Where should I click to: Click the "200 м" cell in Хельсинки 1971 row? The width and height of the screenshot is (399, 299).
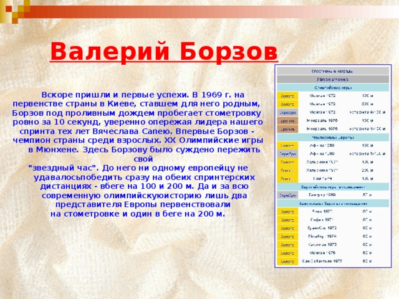(367, 170)
